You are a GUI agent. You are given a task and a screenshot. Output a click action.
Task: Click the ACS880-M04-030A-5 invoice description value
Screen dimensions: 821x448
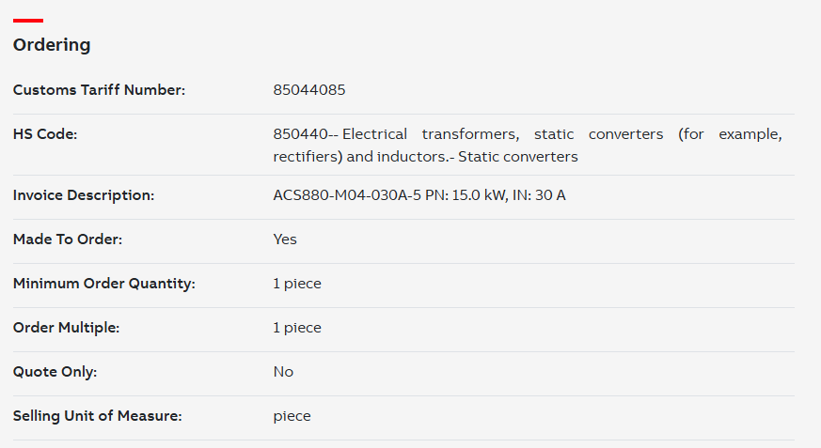click(x=418, y=195)
